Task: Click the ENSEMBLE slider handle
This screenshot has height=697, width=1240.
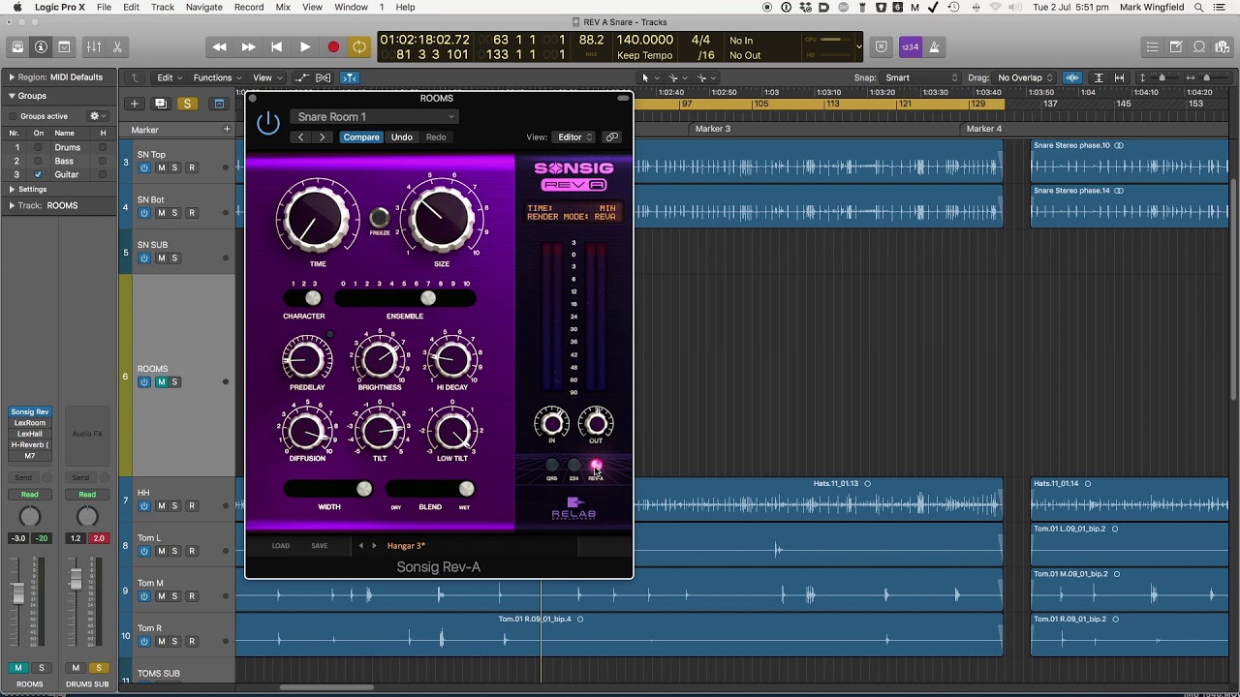Action: [x=427, y=298]
